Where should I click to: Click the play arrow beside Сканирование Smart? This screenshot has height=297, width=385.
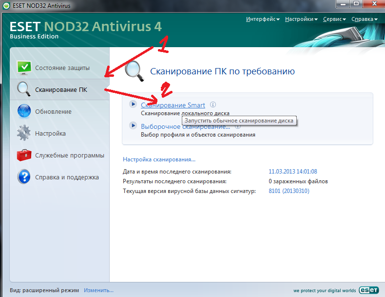(x=133, y=105)
